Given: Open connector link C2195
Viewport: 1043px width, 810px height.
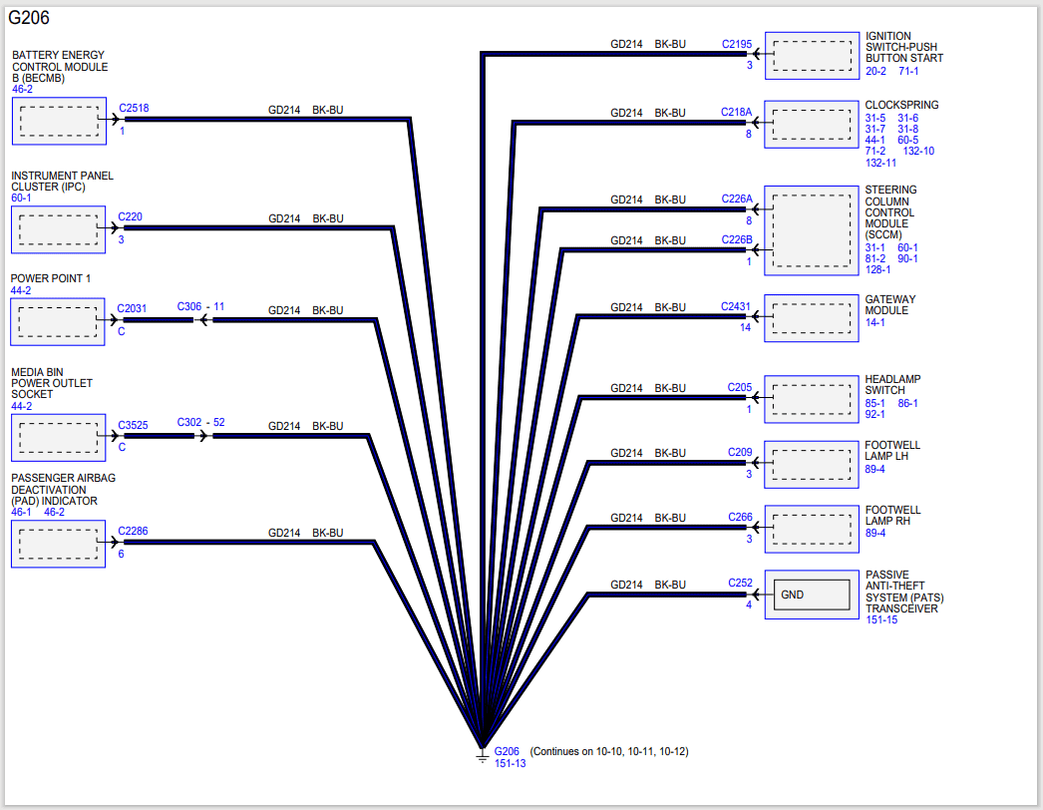Looking at the screenshot, I should [x=737, y=44].
